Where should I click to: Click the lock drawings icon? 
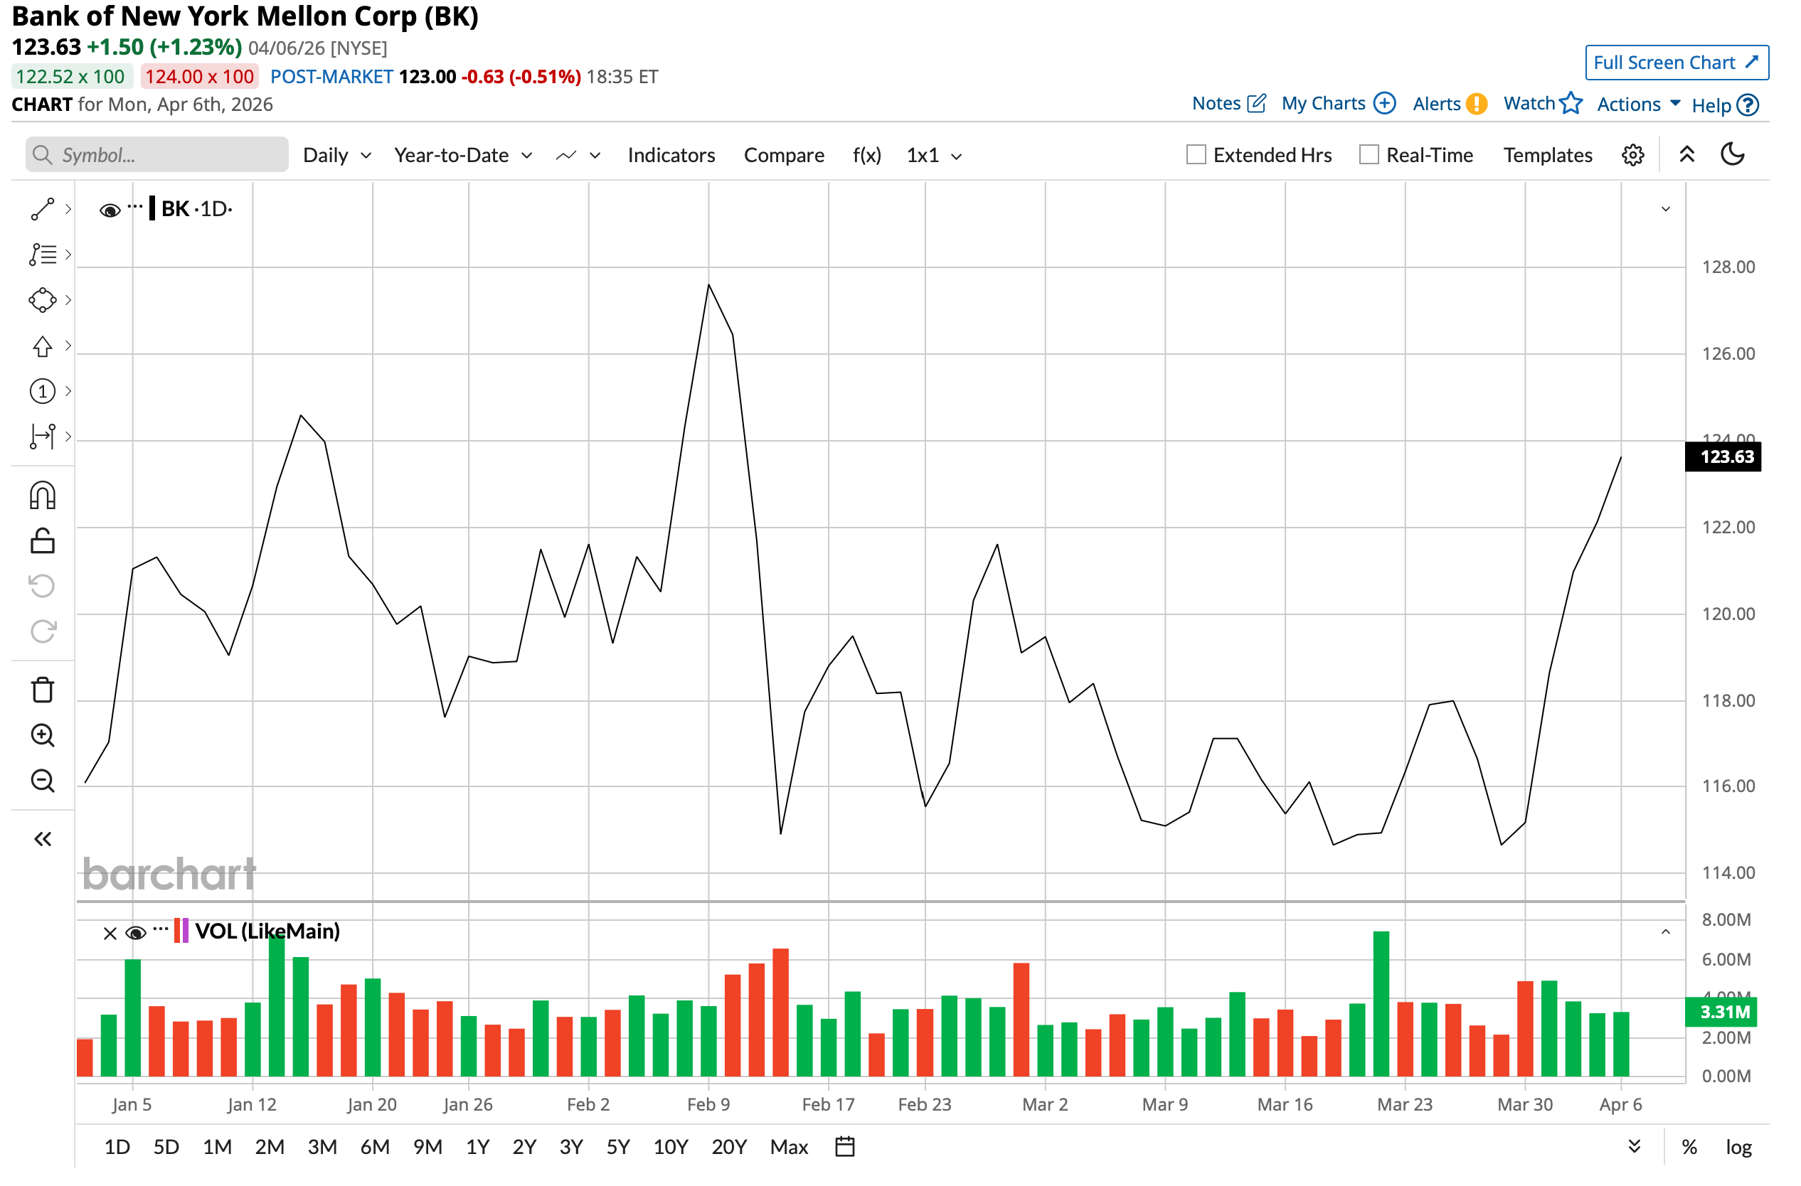pyautogui.click(x=43, y=543)
